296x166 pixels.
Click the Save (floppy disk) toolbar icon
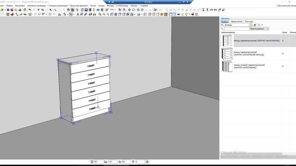pos(8,10)
